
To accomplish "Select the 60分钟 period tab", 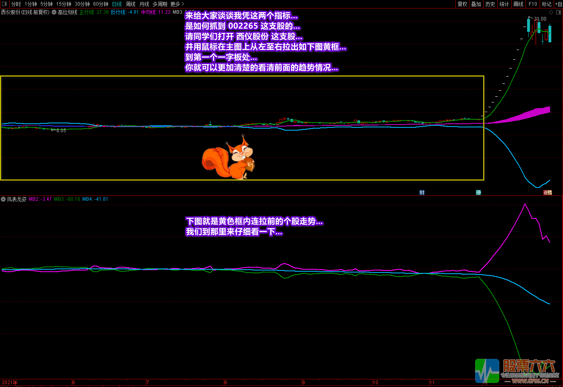I will pyautogui.click(x=101, y=4).
